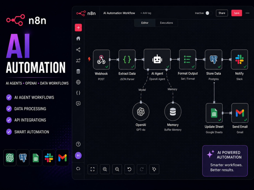Select the Notify Slack node
Screen dimensions: 254x190
240,60
